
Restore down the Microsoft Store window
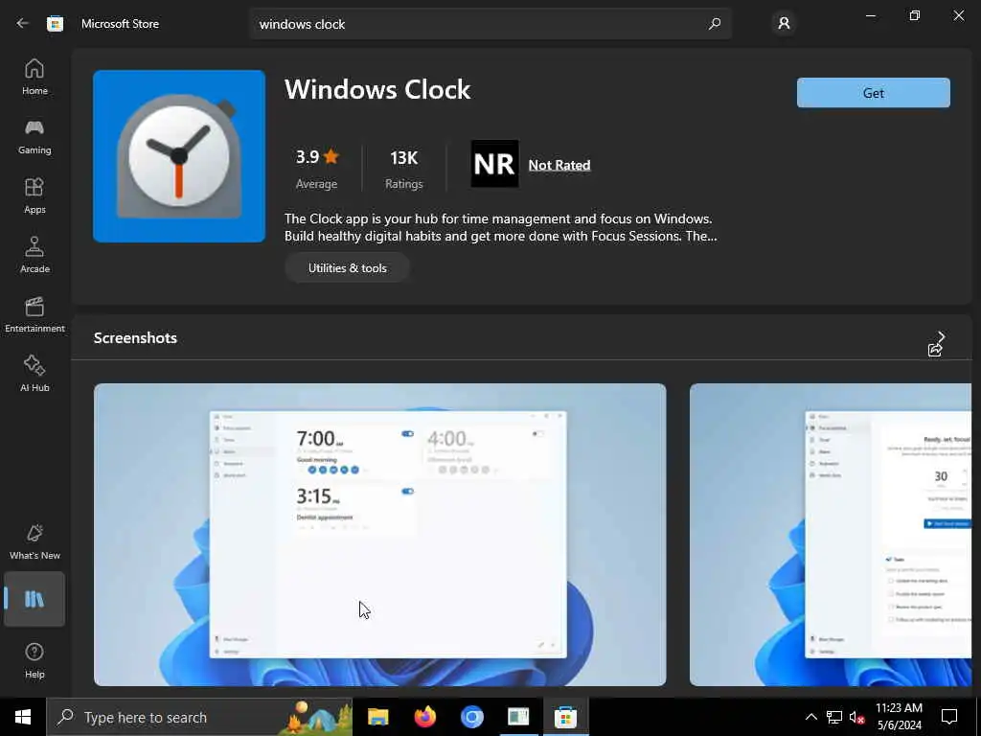pyautogui.click(x=915, y=16)
